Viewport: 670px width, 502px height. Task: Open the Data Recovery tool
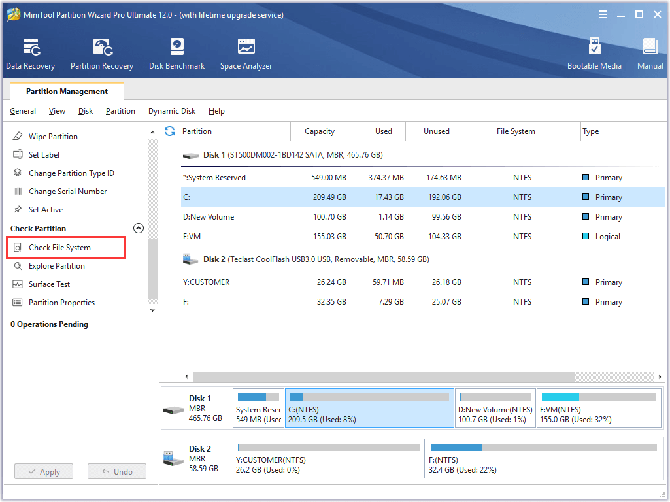tap(30, 52)
